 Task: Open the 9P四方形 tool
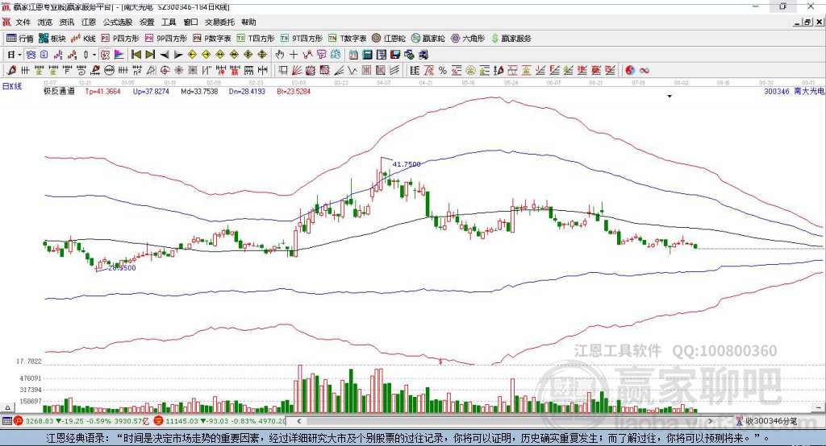click(x=166, y=39)
